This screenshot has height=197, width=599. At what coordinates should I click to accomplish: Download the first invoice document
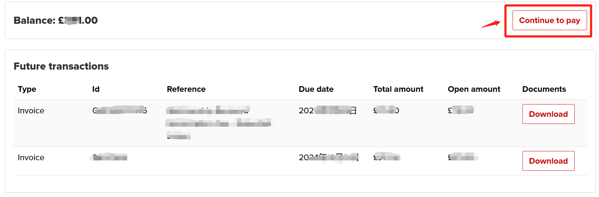click(548, 114)
